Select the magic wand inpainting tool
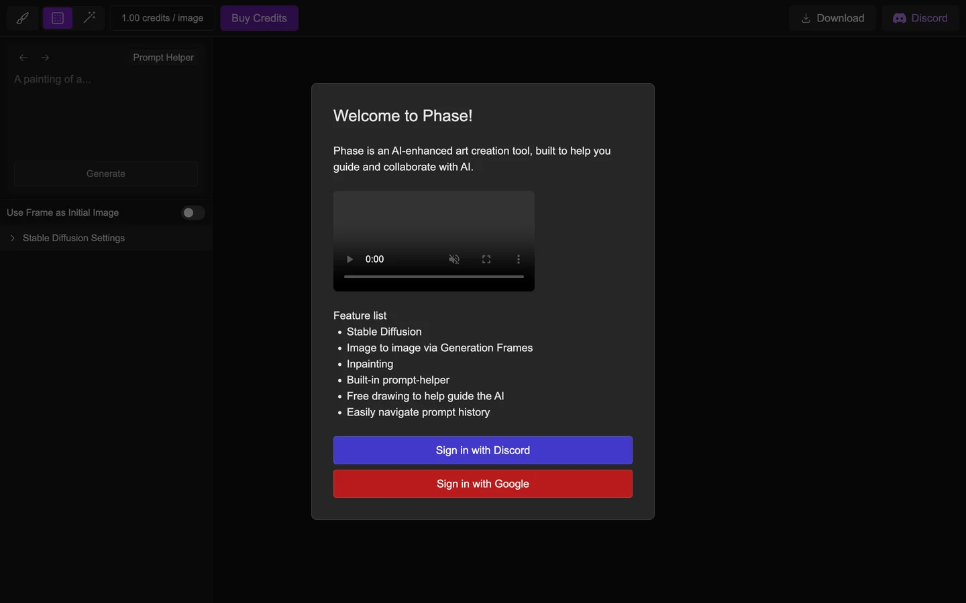The width and height of the screenshot is (966, 603). [x=89, y=18]
